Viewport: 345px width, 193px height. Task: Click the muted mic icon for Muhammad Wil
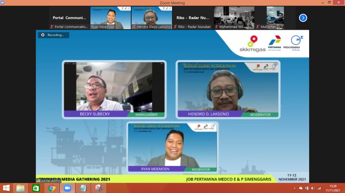[216, 27]
